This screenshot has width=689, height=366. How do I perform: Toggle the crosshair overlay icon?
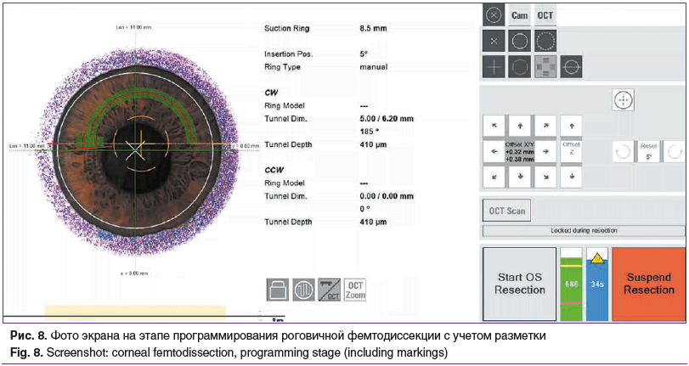click(x=493, y=66)
